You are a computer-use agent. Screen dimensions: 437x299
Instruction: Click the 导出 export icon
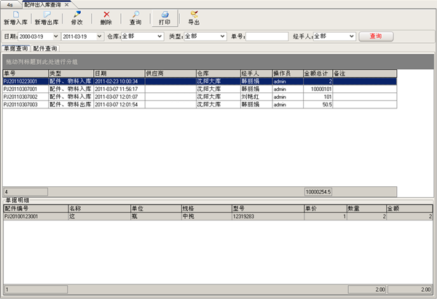coord(194,15)
